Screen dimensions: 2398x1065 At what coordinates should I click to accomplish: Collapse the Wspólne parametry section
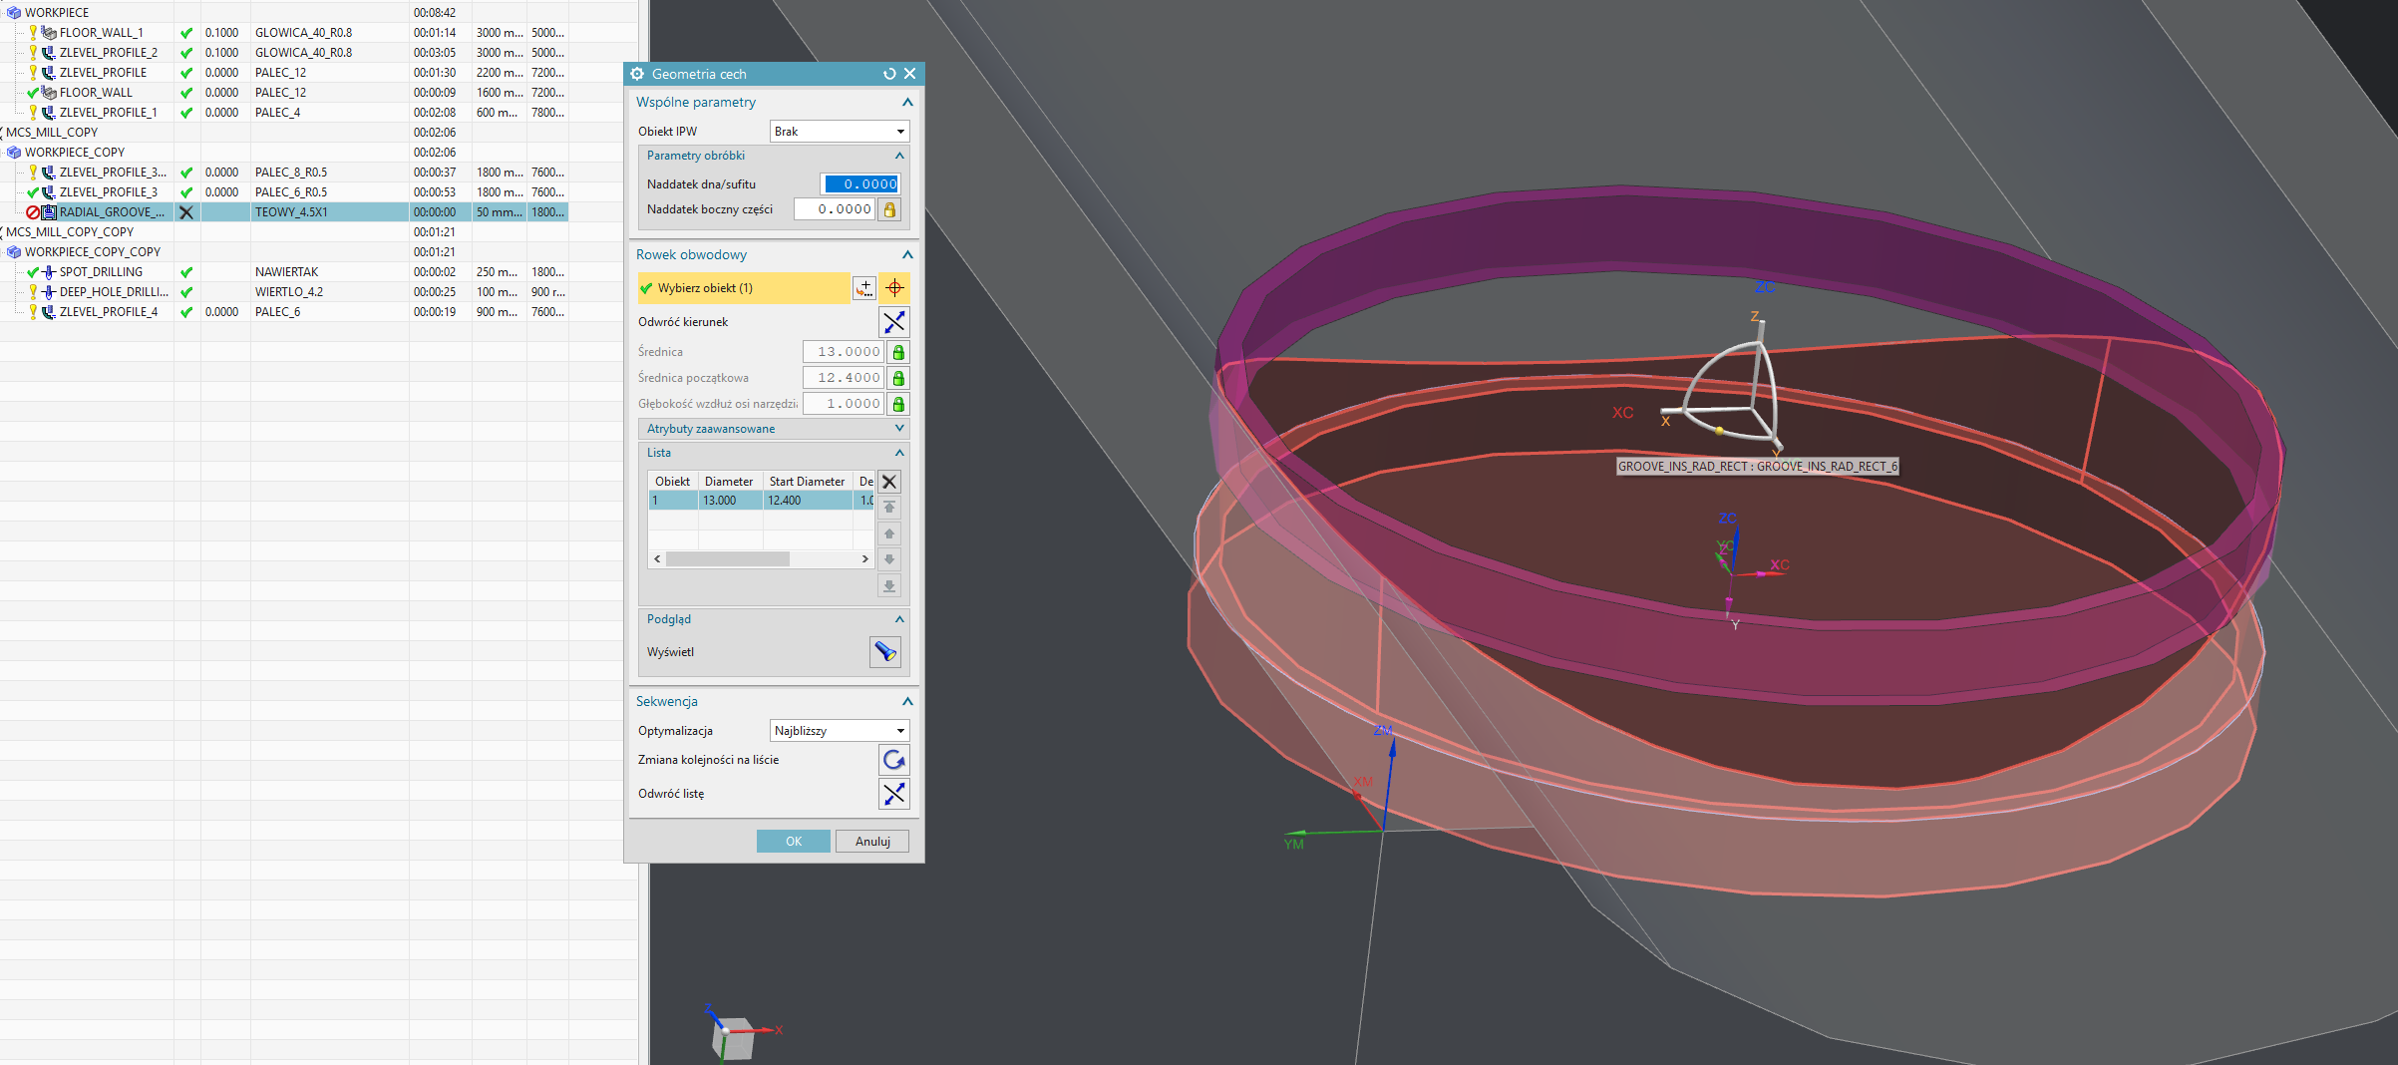pyautogui.click(x=907, y=103)
